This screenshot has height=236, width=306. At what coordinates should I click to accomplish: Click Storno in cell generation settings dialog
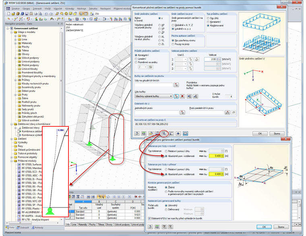[281, 227]
